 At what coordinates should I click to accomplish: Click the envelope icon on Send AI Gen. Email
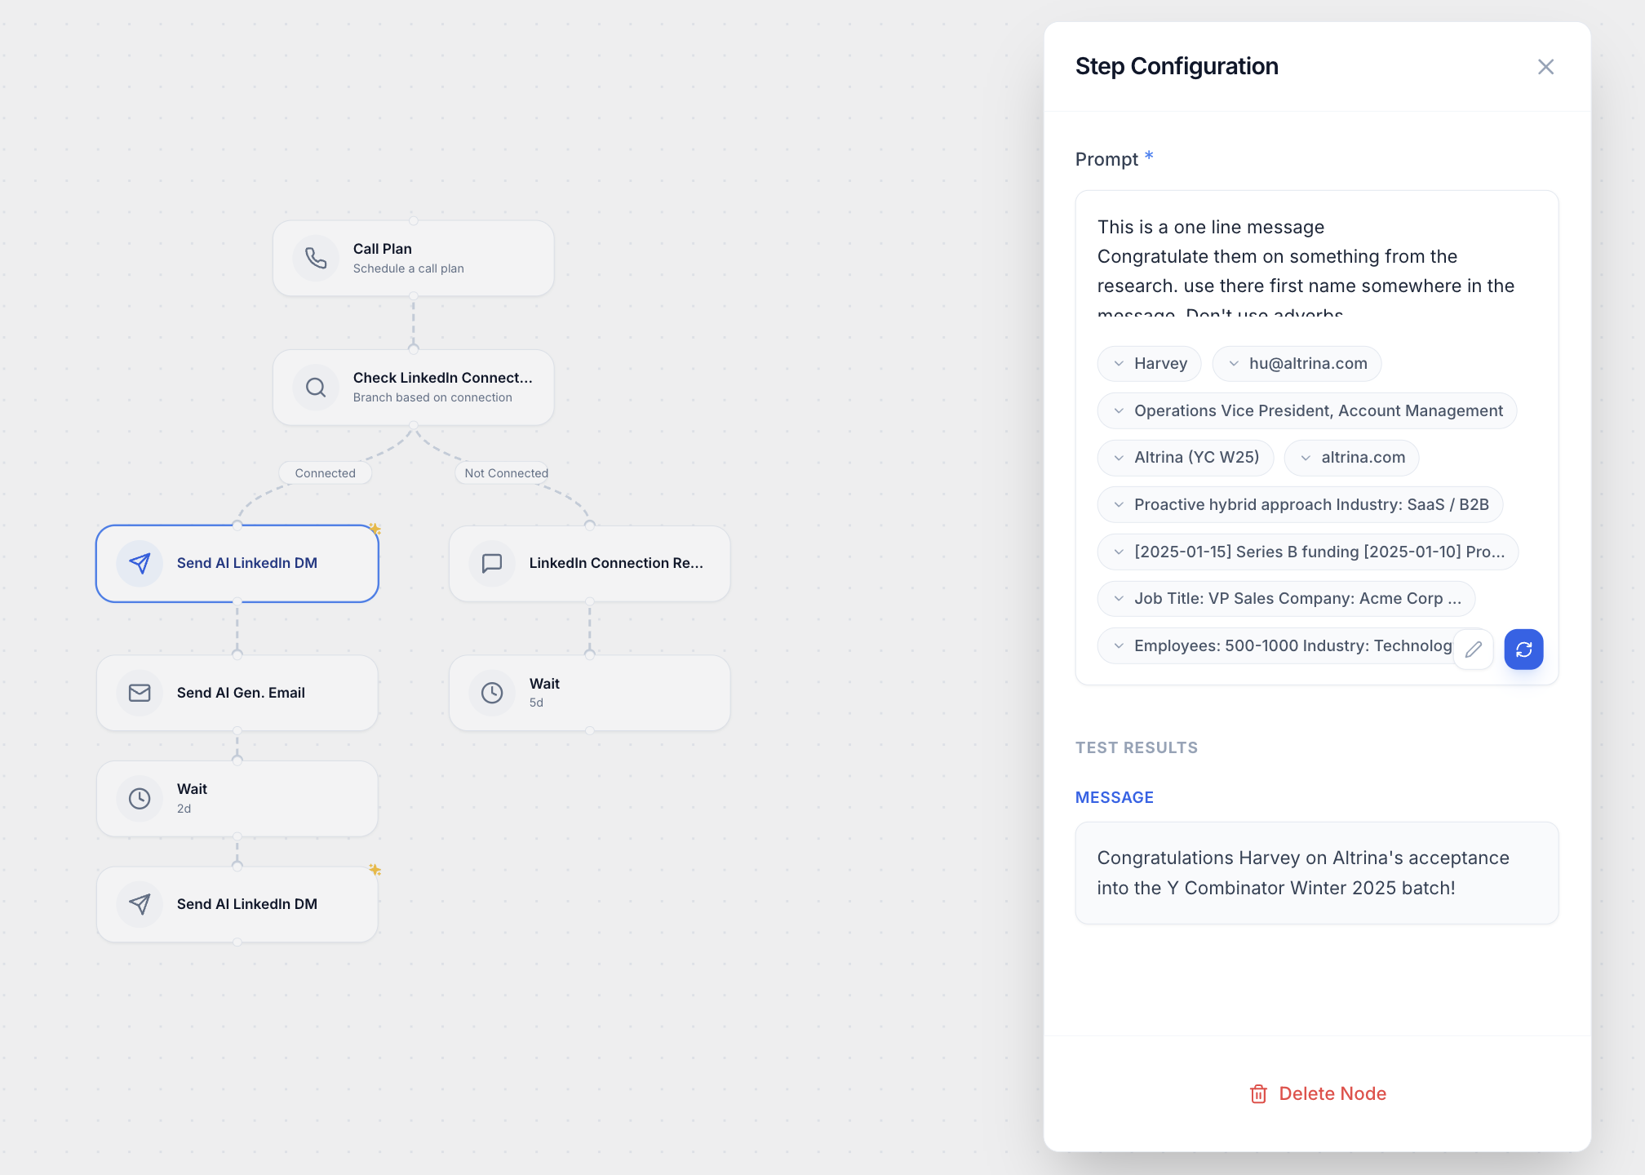(140, 693)
